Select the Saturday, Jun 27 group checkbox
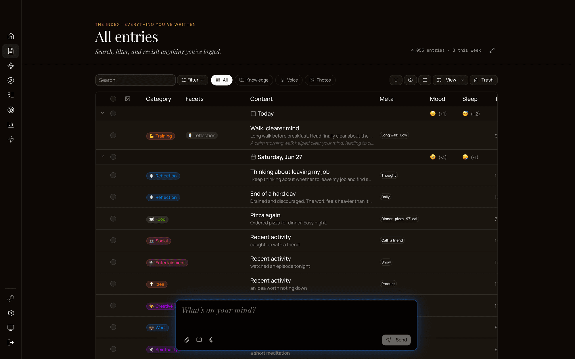This screenshot has width=575, height=359. (113, 157)
